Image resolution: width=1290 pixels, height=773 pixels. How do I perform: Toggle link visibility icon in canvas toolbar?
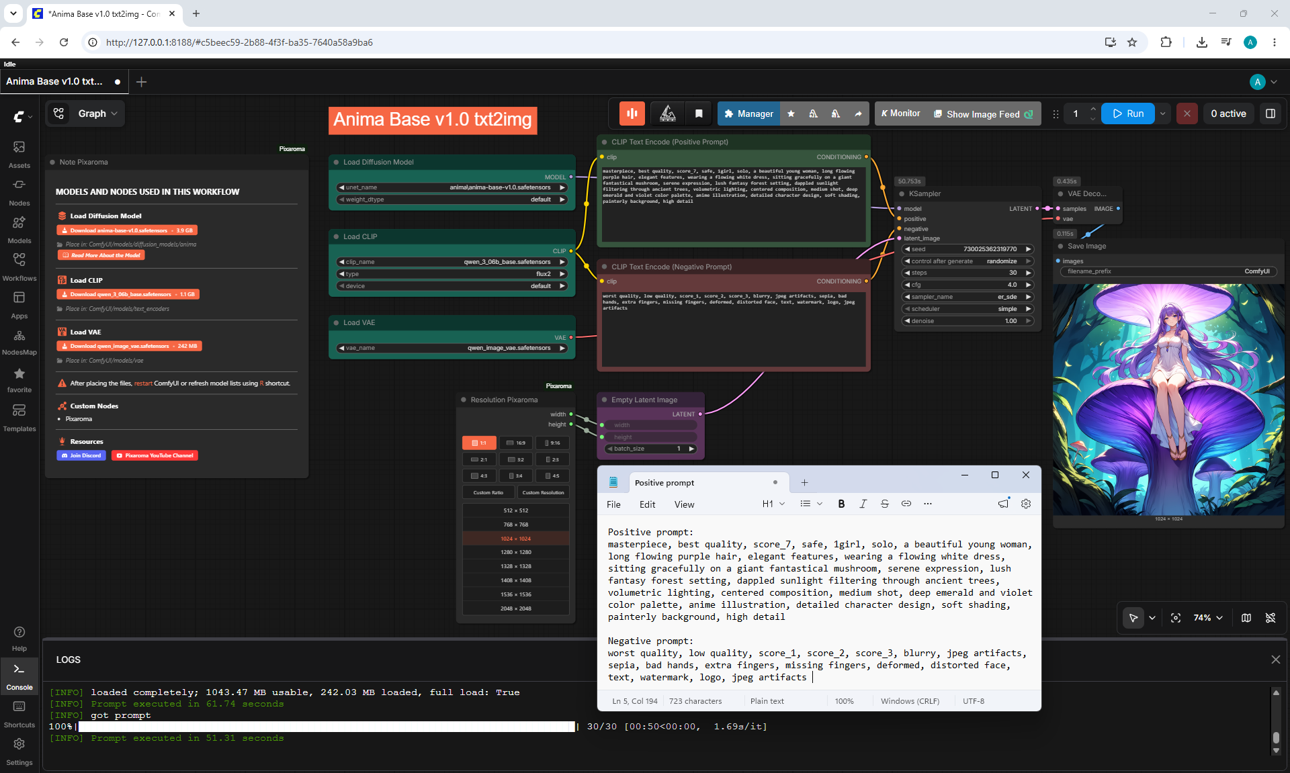coord(1271,618)
